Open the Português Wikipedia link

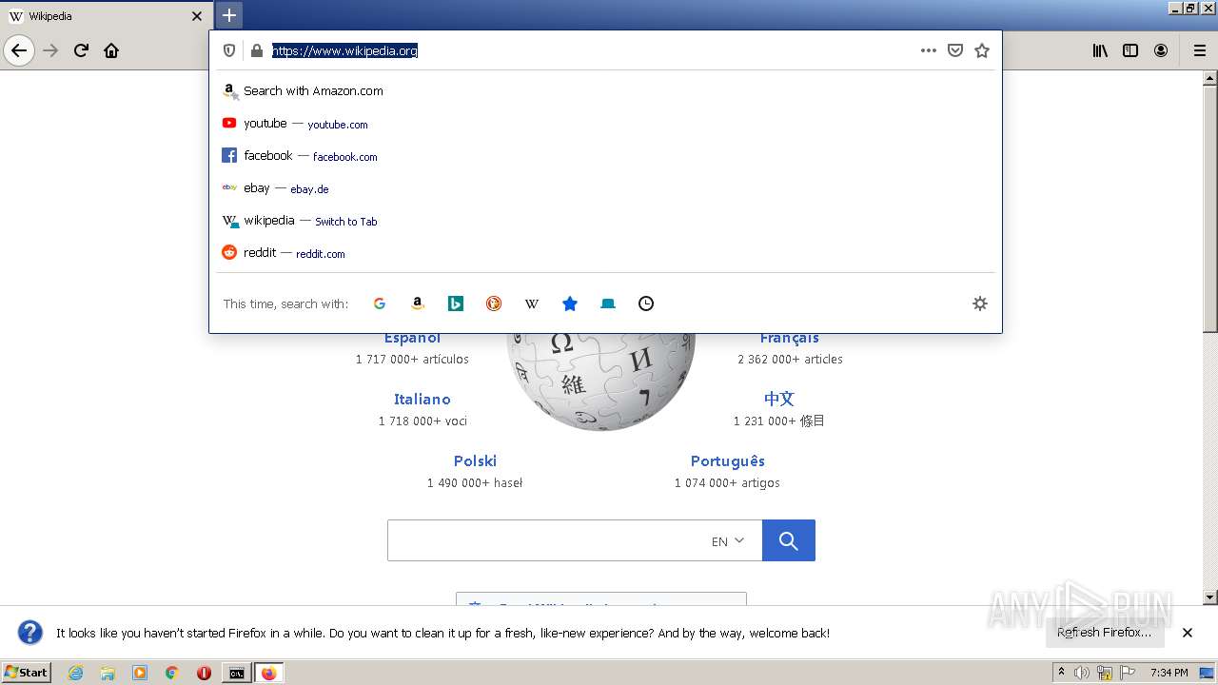pyautogui.click(x=728, y=461)
